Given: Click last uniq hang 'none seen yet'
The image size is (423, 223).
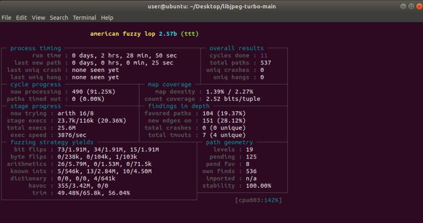Looking at the screenshot, I should tap(95, 77).
